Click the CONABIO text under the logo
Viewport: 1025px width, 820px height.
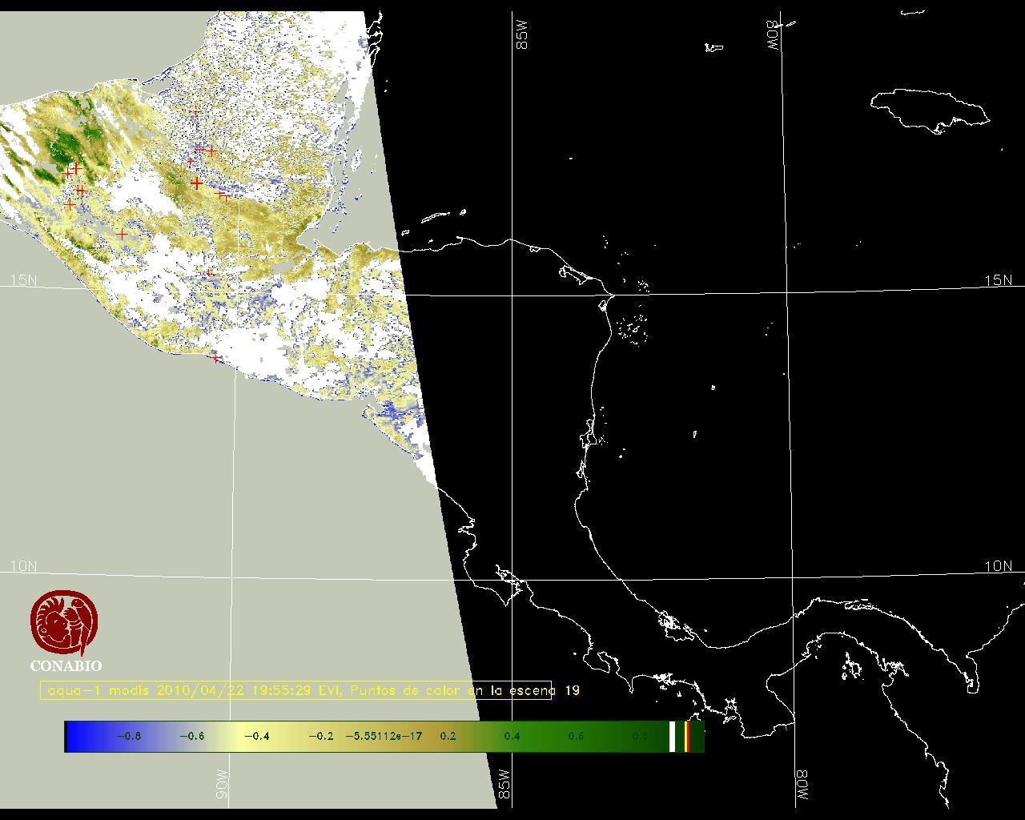(66, 666)
